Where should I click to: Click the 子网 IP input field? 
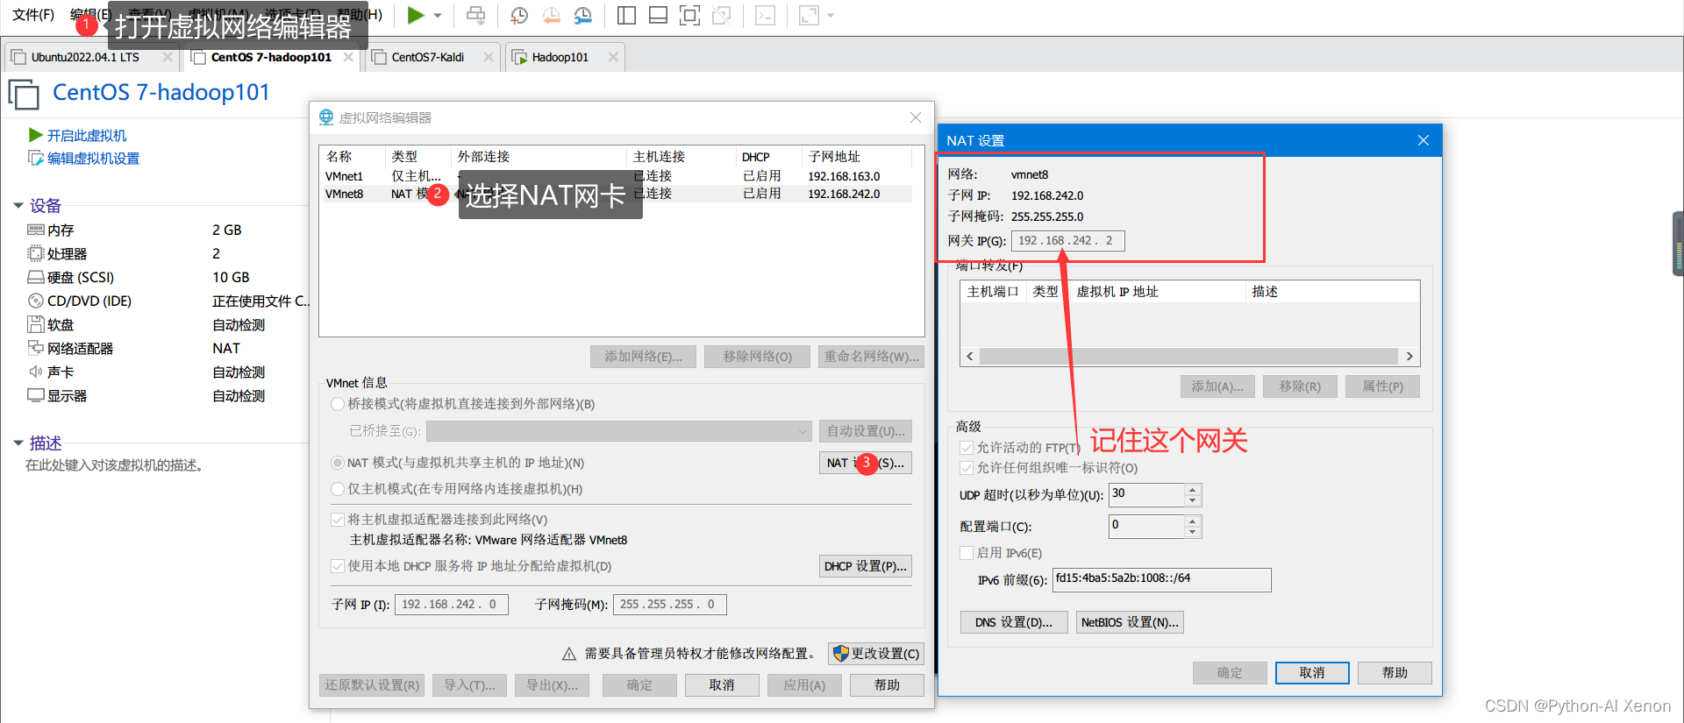pos(451,605)
